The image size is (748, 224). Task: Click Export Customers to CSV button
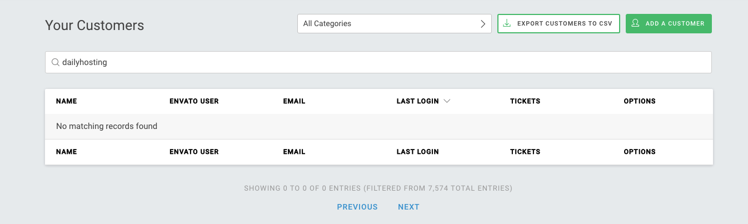[x=558, y=24]
